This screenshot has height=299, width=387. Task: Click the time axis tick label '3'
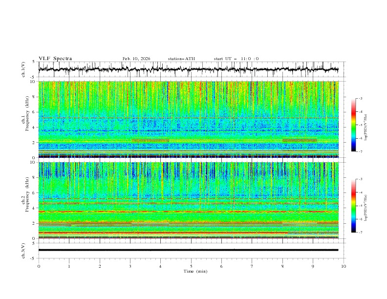coord(130,266)
